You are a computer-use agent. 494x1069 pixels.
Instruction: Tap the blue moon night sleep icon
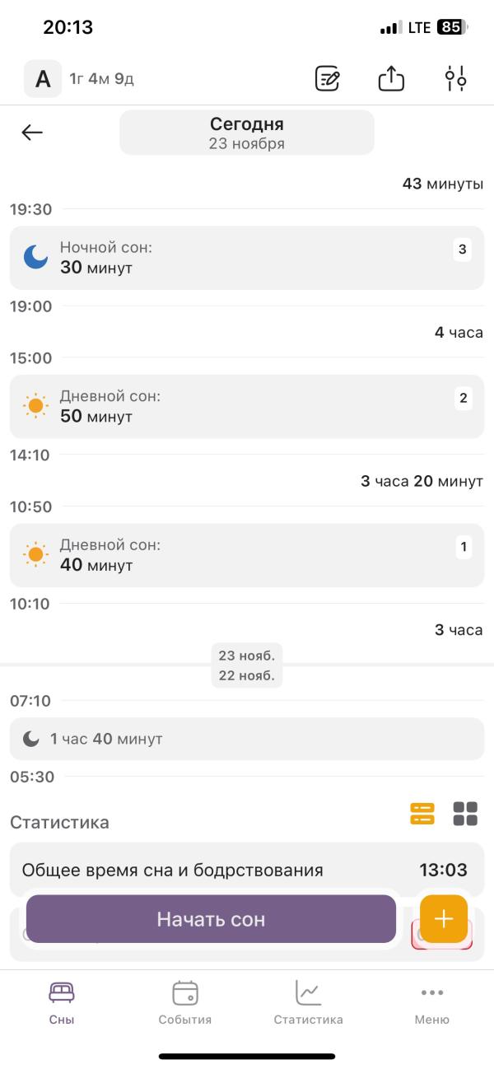[35, 258]
